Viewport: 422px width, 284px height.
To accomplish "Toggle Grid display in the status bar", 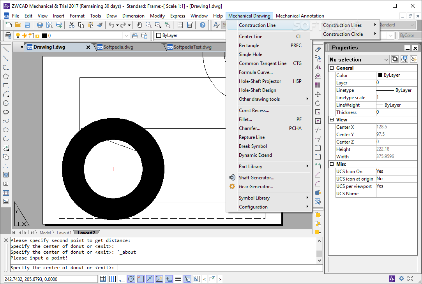I will click(113, 279).
